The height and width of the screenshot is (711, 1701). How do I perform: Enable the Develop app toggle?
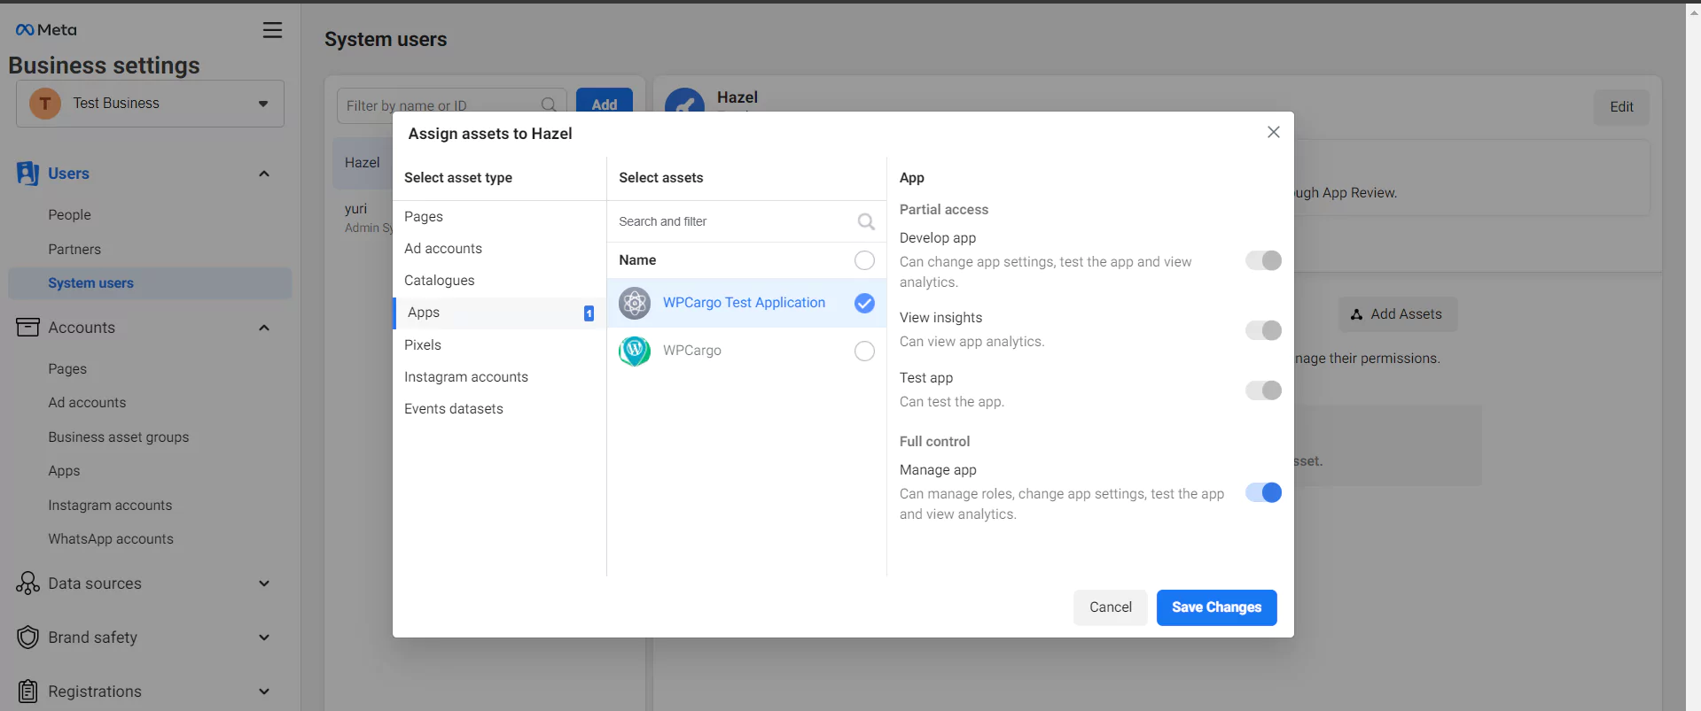[1263, 260]
